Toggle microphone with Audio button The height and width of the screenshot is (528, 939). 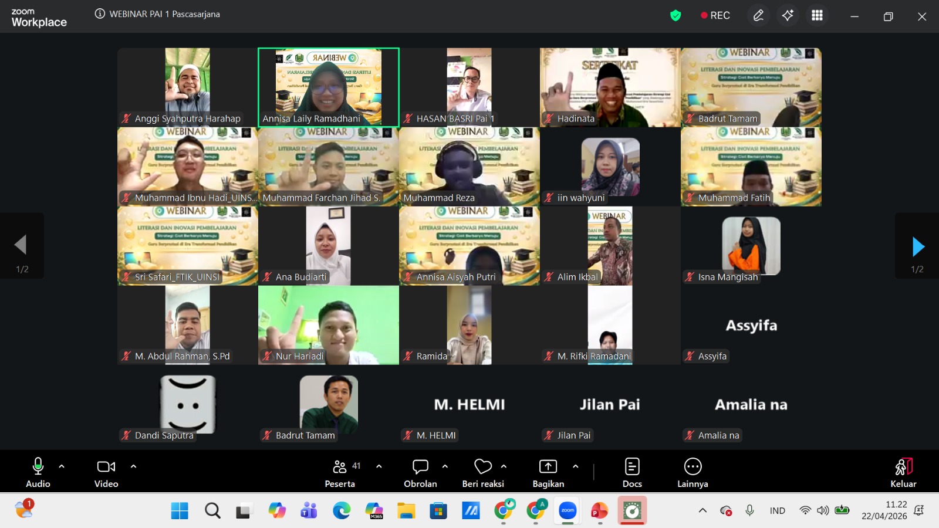pyautogui.click(x=38, y=473)
